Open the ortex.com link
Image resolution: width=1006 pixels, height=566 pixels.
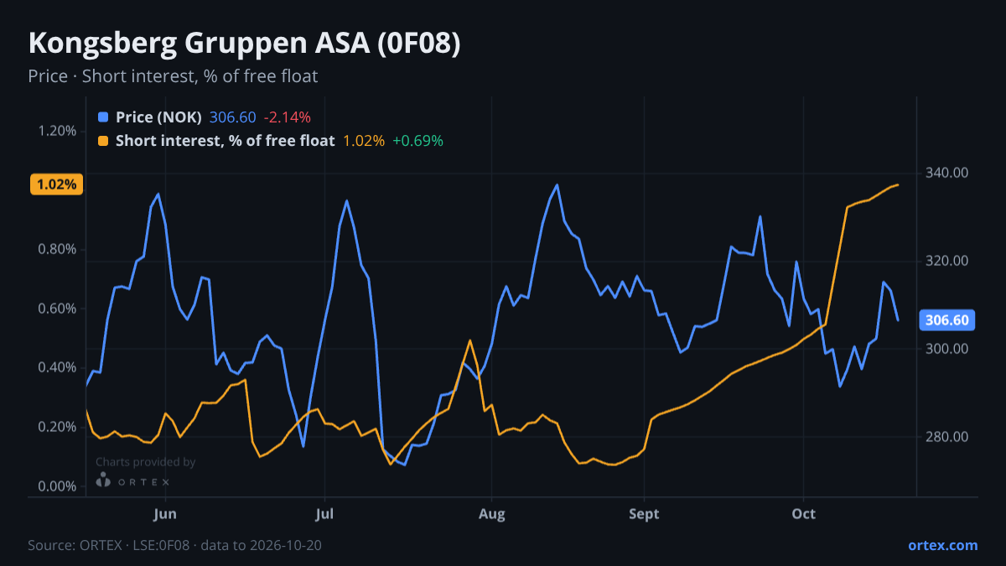tap(942, 545)
